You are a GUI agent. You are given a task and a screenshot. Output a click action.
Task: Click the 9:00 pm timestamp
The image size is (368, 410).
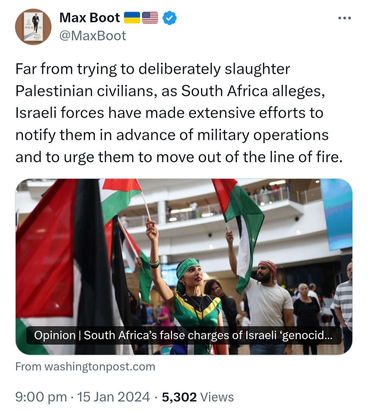(x=41, y=397)
